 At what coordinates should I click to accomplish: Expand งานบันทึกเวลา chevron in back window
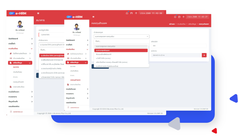(32, 92)
